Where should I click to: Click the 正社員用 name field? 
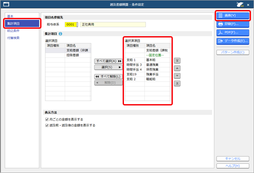[x=113, y=24]
